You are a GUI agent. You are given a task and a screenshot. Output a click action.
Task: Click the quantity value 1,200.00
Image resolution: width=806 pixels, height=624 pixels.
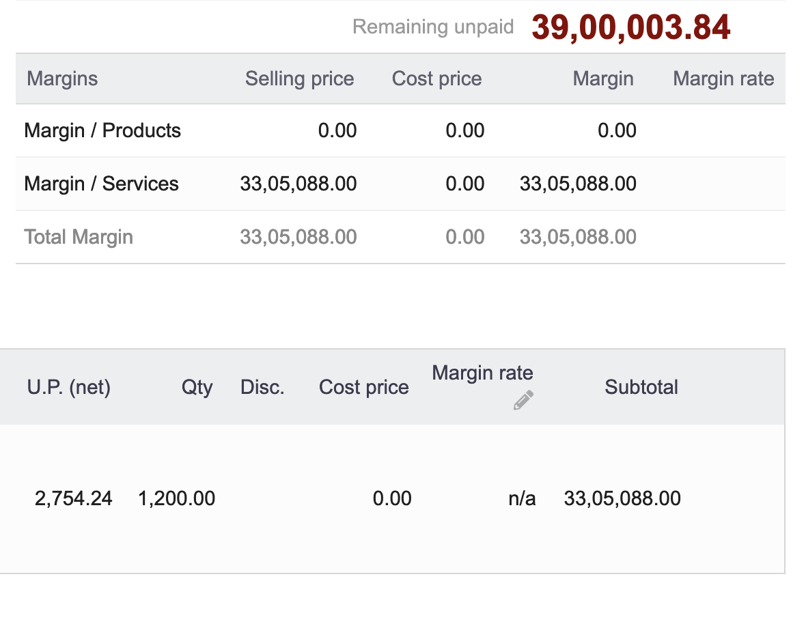point(176,498)
